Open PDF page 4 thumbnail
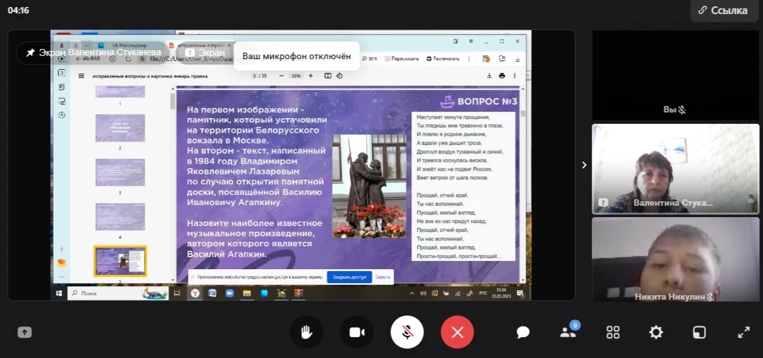This screenshot has height=358, width=763. 120,216
